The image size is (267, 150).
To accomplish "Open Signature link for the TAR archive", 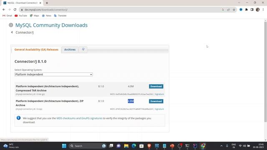I will [x=159, y=94].
